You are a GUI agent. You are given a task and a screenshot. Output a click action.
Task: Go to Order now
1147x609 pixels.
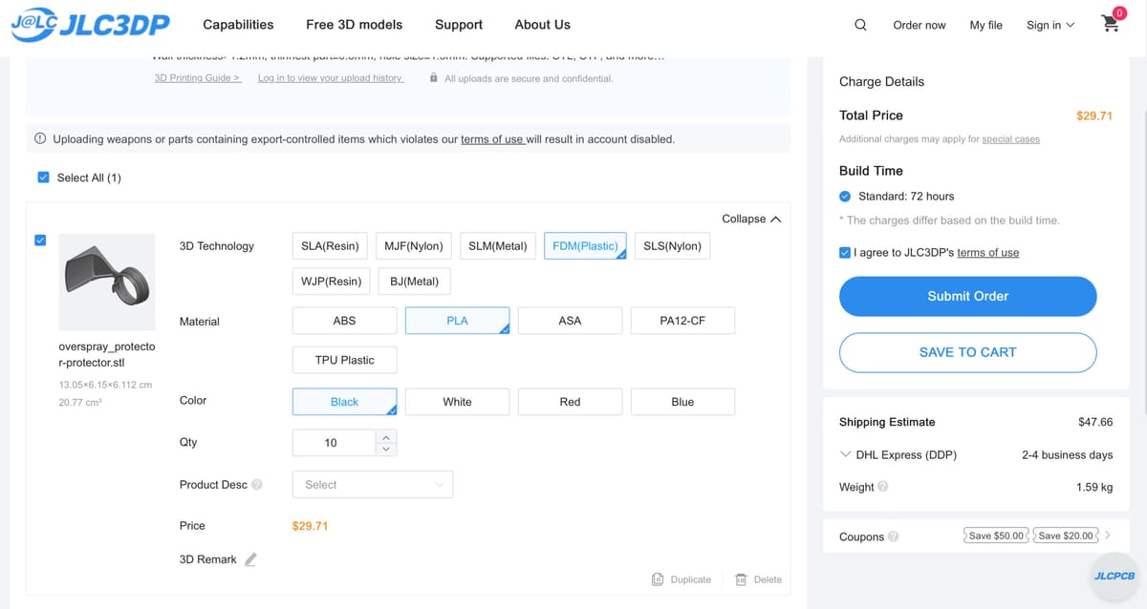[x=920, y=25]
